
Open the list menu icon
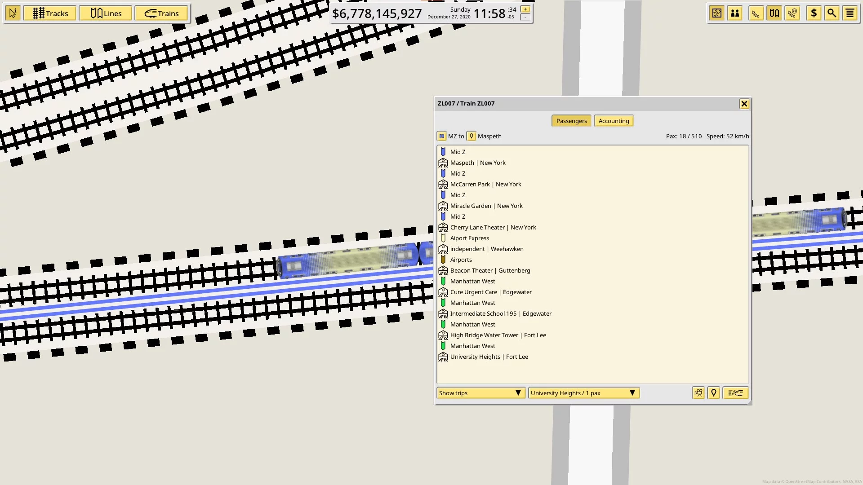[x=850, y=13]
